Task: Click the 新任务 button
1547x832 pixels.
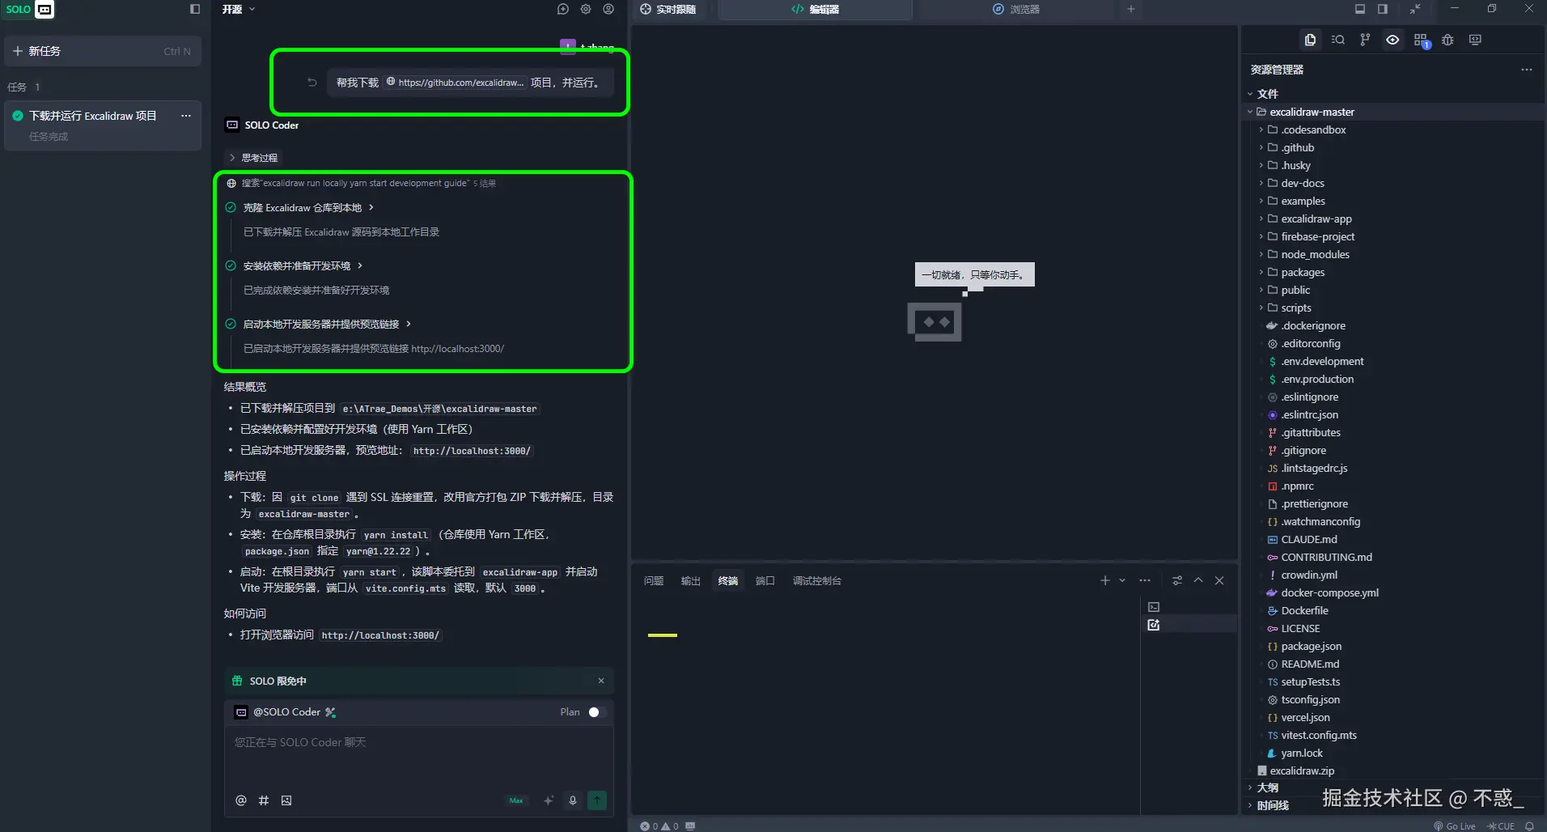Action: click(102, 51)
